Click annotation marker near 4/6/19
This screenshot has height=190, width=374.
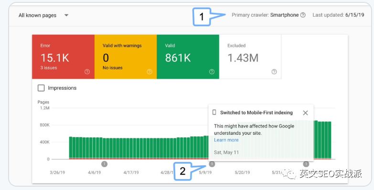[x=104, y=164]
